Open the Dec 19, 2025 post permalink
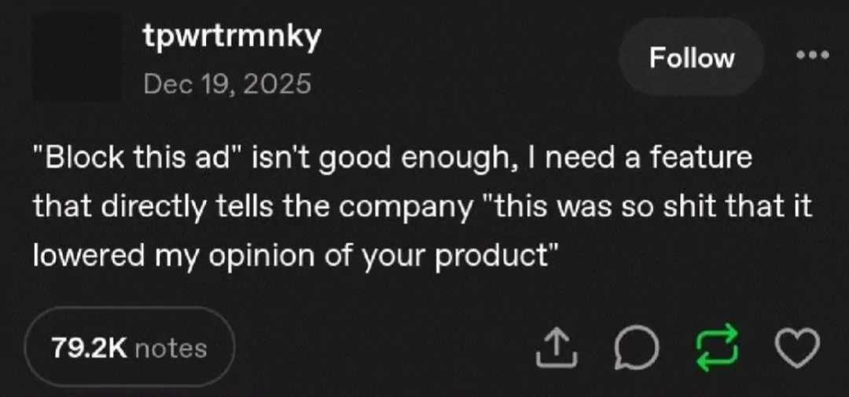Image resolution: width=849 pixels, height=397 pixels. click(x=227, y=82)
